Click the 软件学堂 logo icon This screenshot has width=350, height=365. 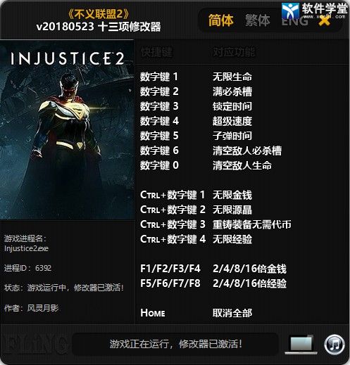pyautogui.click(x=290, y=11)
